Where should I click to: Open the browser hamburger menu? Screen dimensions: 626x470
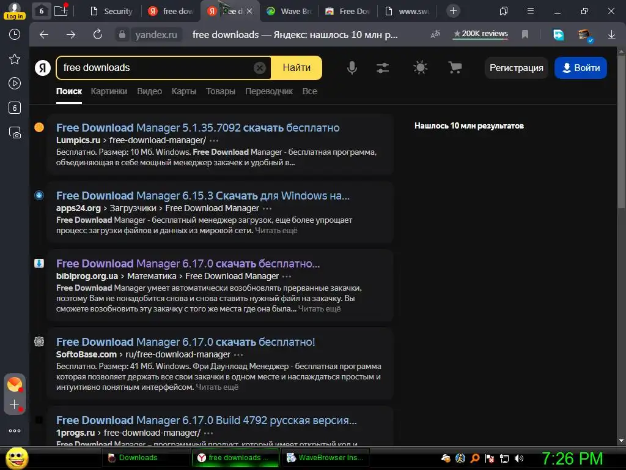pos(531,11)
